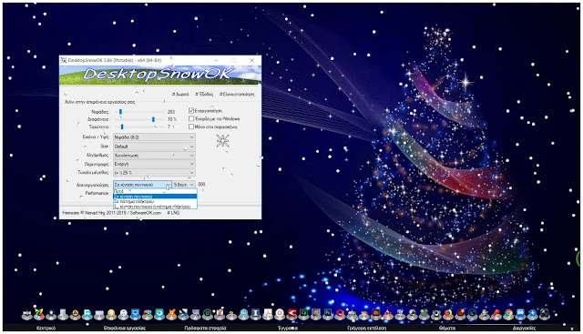The height and width of the screenshot is (334, 583).
Task: Launch iTunes from the dock
Action: tap(123, 313)
